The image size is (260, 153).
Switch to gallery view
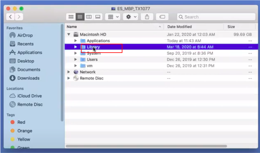click(98, 17)
